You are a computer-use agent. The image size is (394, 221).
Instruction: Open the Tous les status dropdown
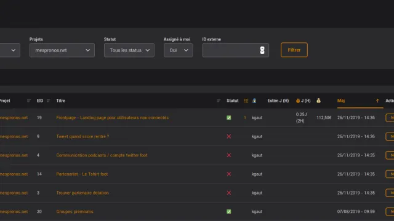click(x=129, y=50)
